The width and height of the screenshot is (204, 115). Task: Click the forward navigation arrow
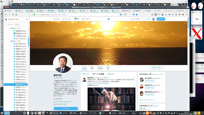(9, 15)
